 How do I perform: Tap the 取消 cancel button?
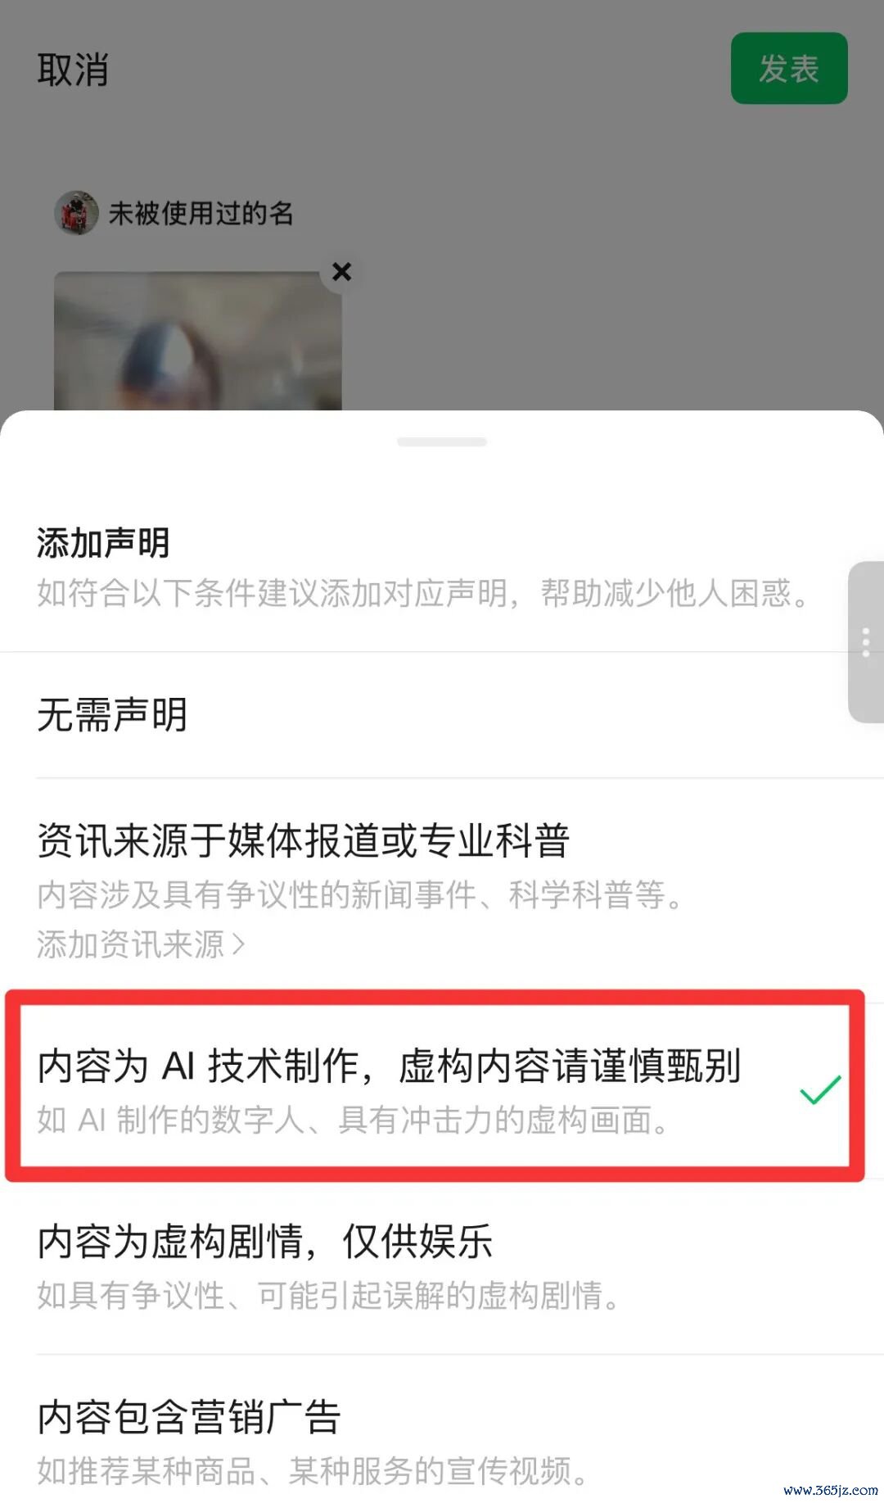tap(73, 70)
